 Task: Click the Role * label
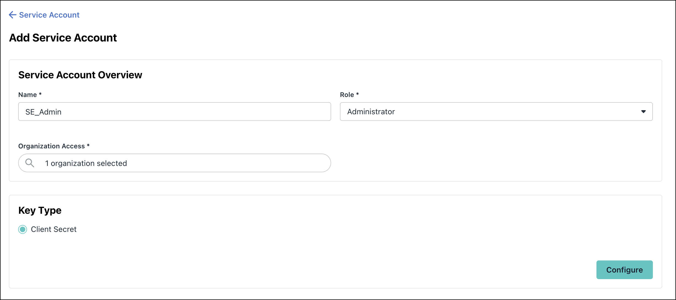[x=349, y=95]
